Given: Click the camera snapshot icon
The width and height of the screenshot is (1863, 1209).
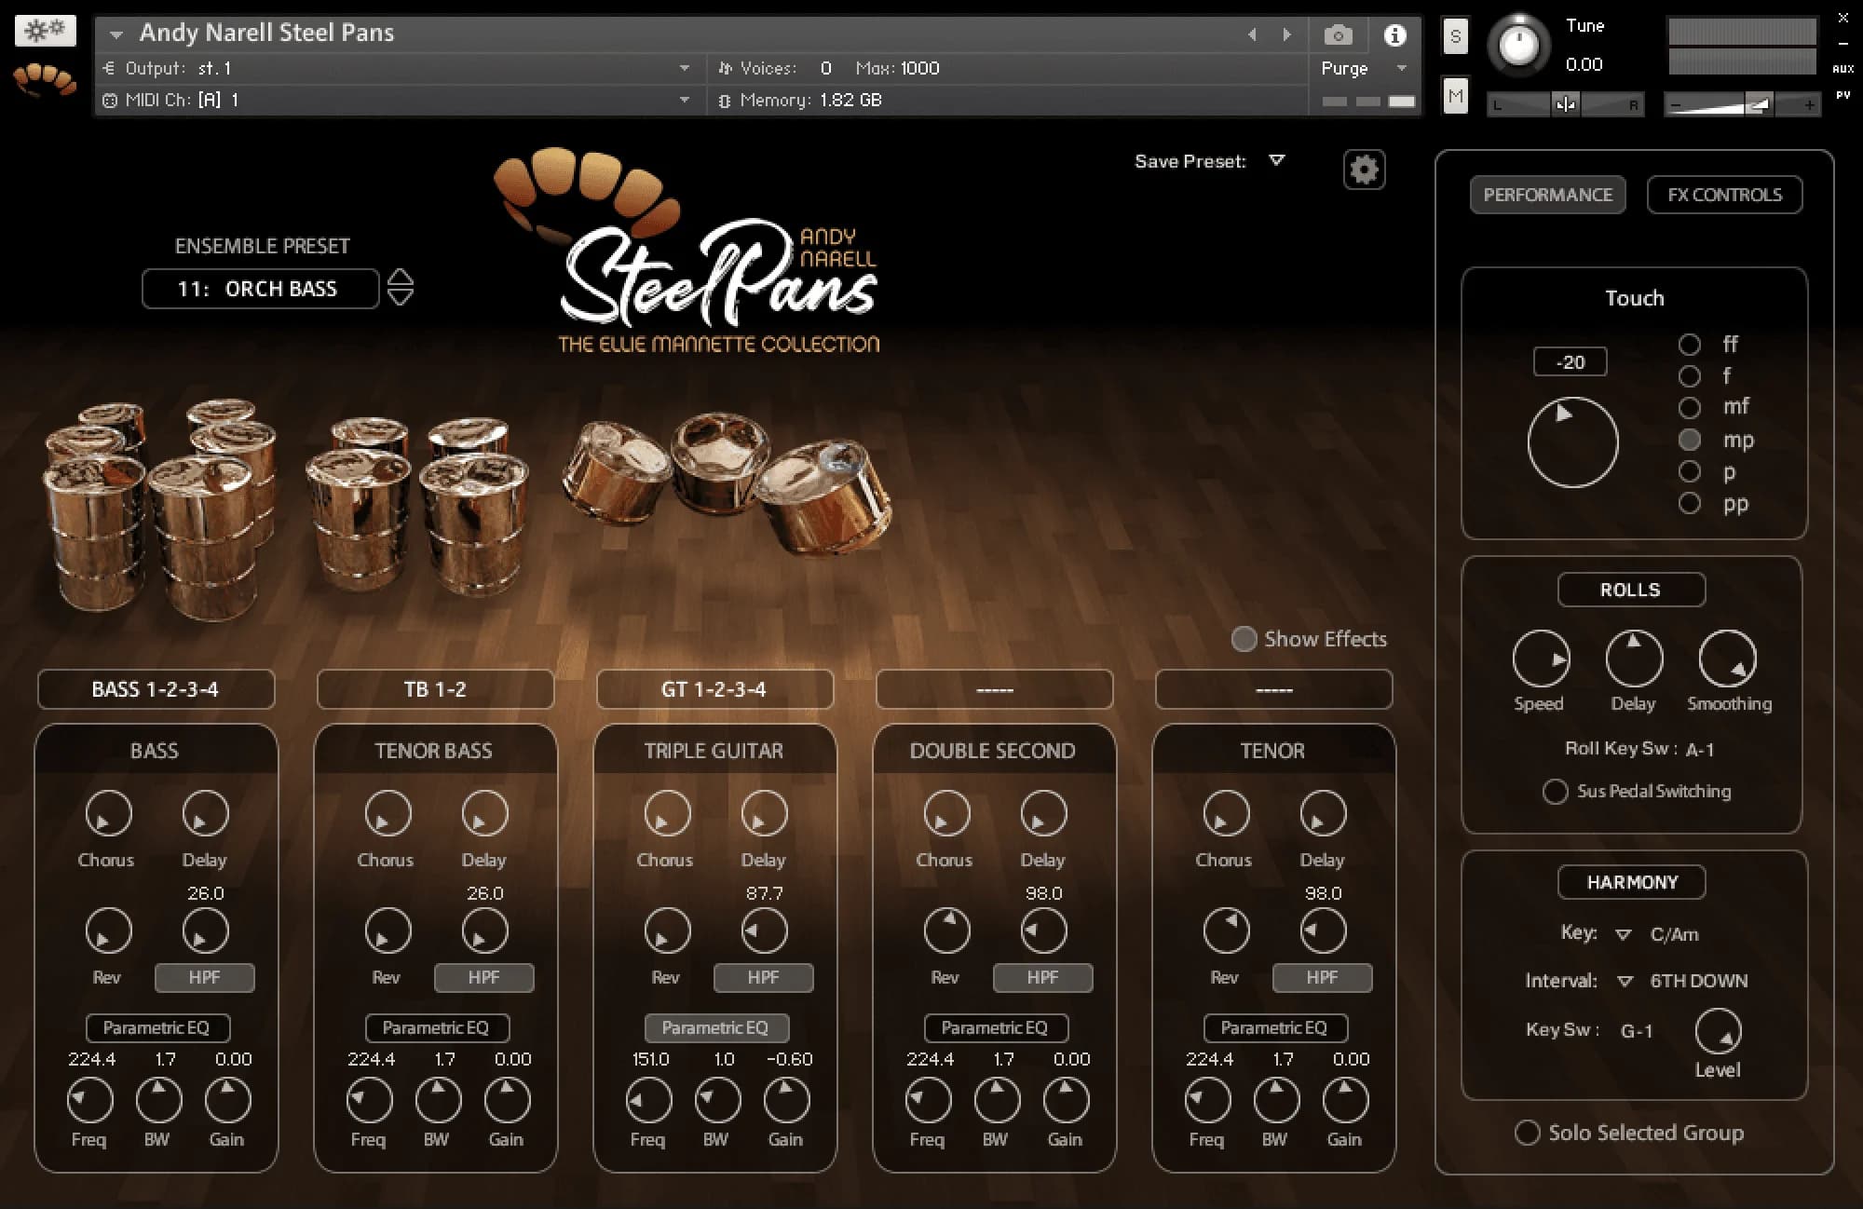Looking at the screenshot, I should click(1338, 35).
